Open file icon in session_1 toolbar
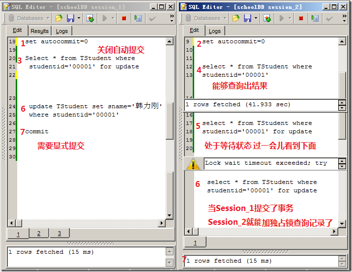 [x=59, y=18]
